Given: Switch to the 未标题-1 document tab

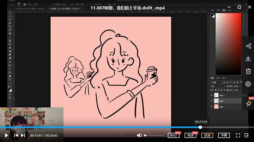Looking at the screenshot, I should pos(65,9).
